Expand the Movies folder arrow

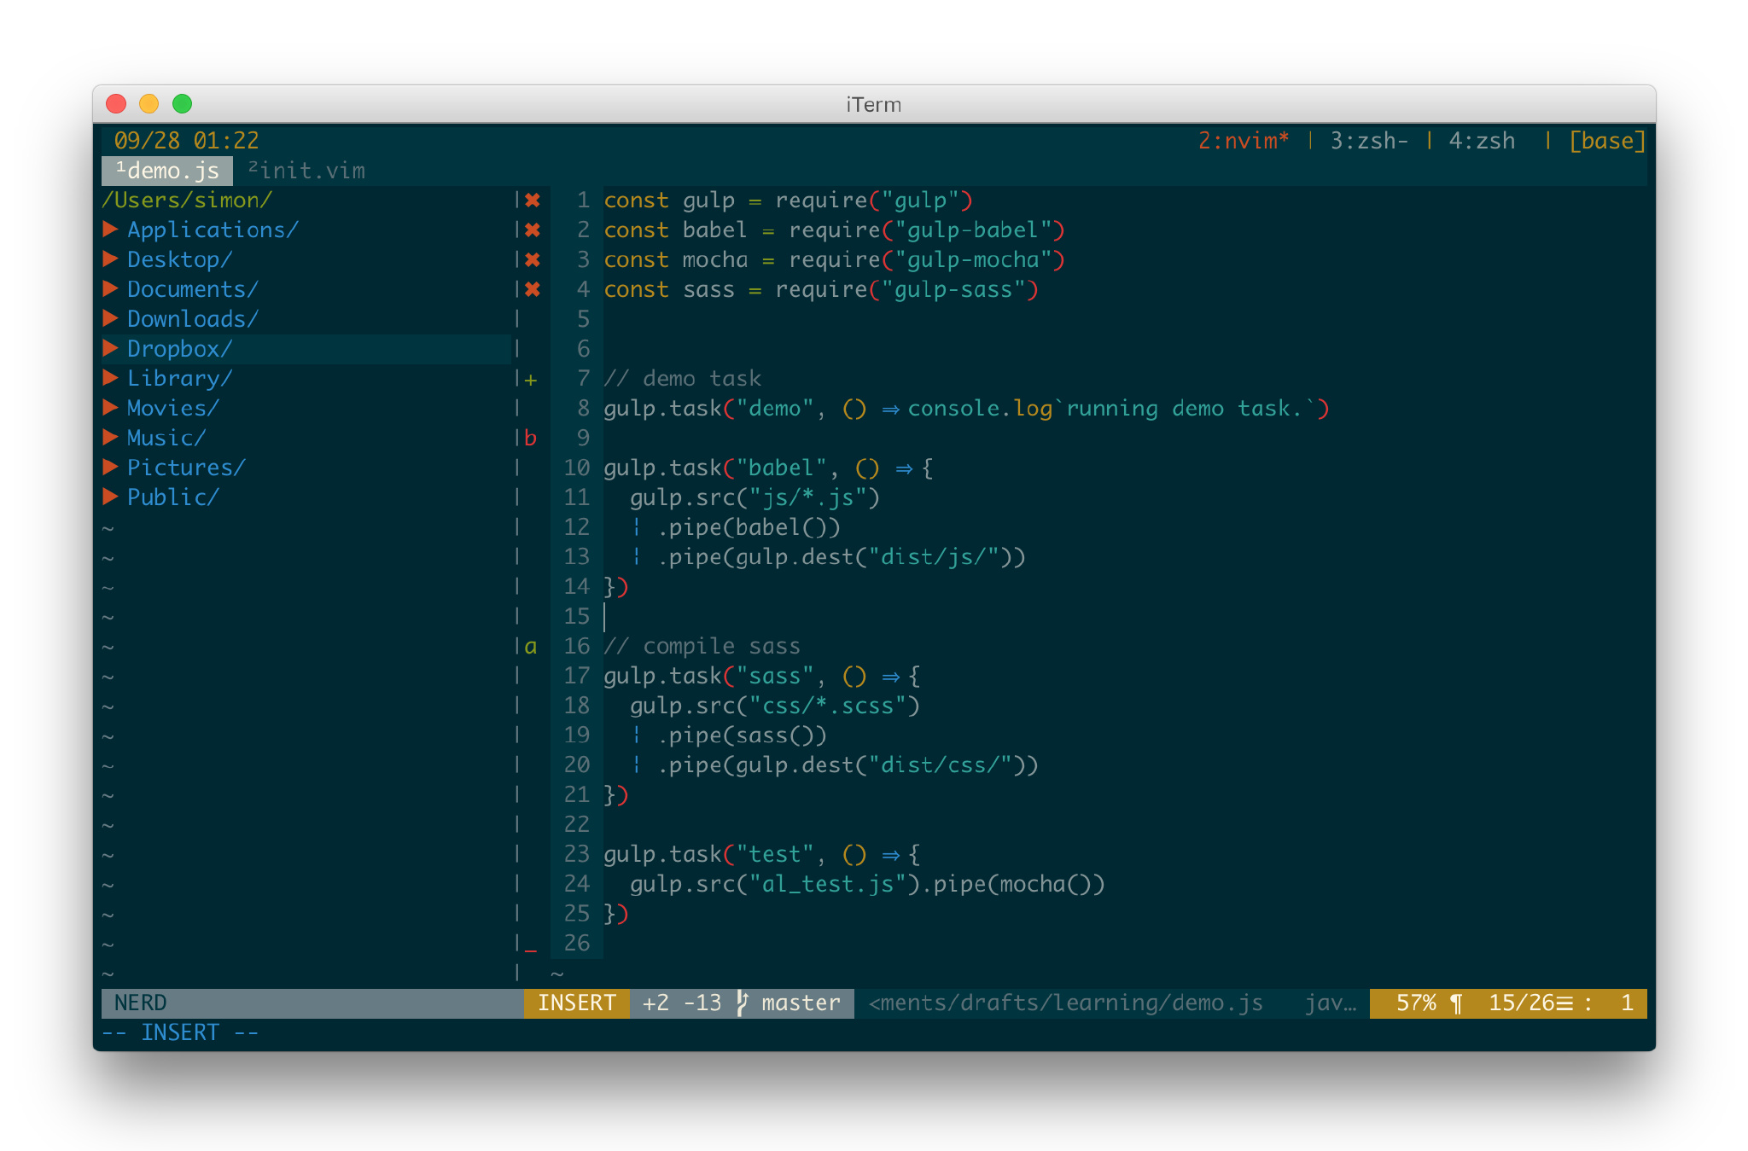[x=110, y=408]
